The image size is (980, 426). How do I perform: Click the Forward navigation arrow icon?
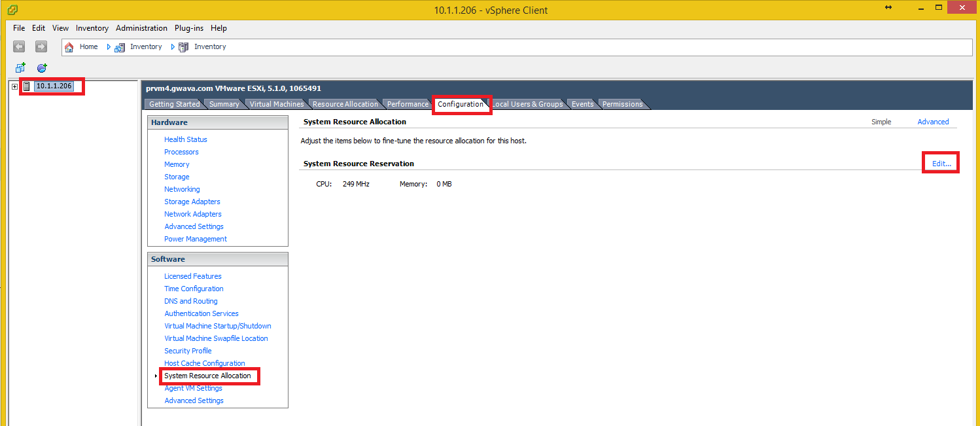tap(41, 46)
